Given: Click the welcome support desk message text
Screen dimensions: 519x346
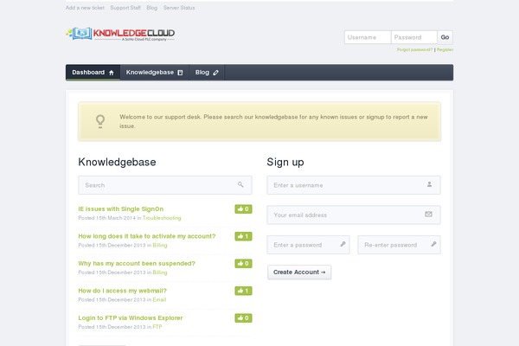Looking at the screenshot, I should pos(273,121).
